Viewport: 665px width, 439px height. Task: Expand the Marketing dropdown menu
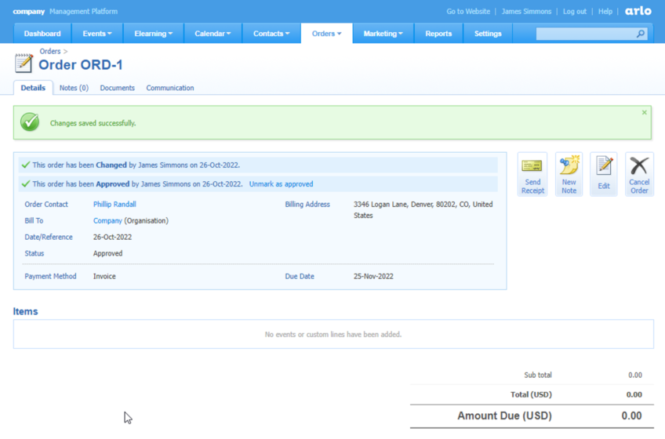pyautogui.click(x=383, y=34)
